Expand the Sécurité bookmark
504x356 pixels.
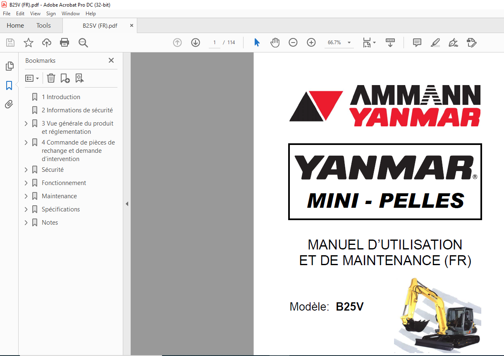tap(26, 170)
